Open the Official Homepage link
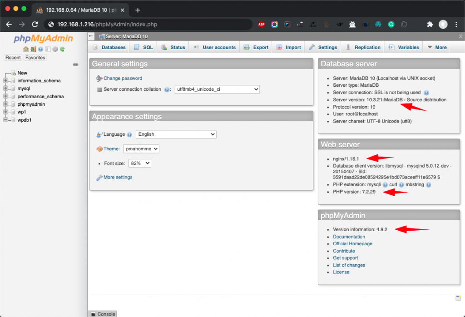The width and height of the screenshot is (465, 317). tap(352, 243)
